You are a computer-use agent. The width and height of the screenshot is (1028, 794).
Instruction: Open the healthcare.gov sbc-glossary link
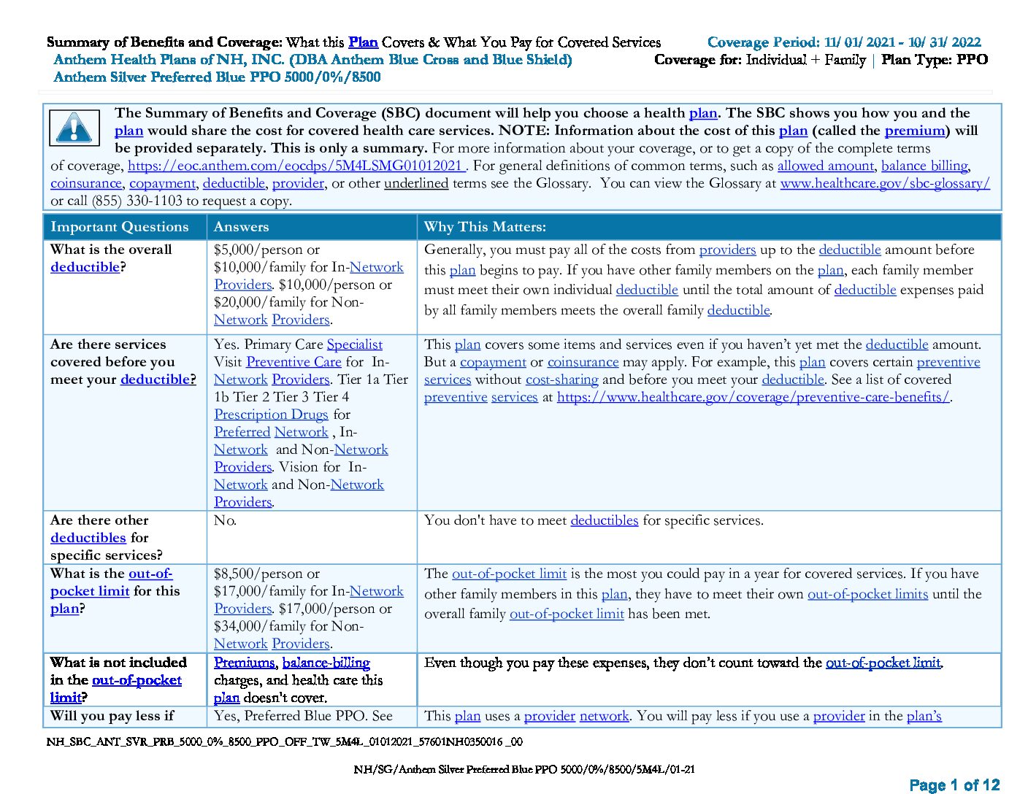[885, 183]
